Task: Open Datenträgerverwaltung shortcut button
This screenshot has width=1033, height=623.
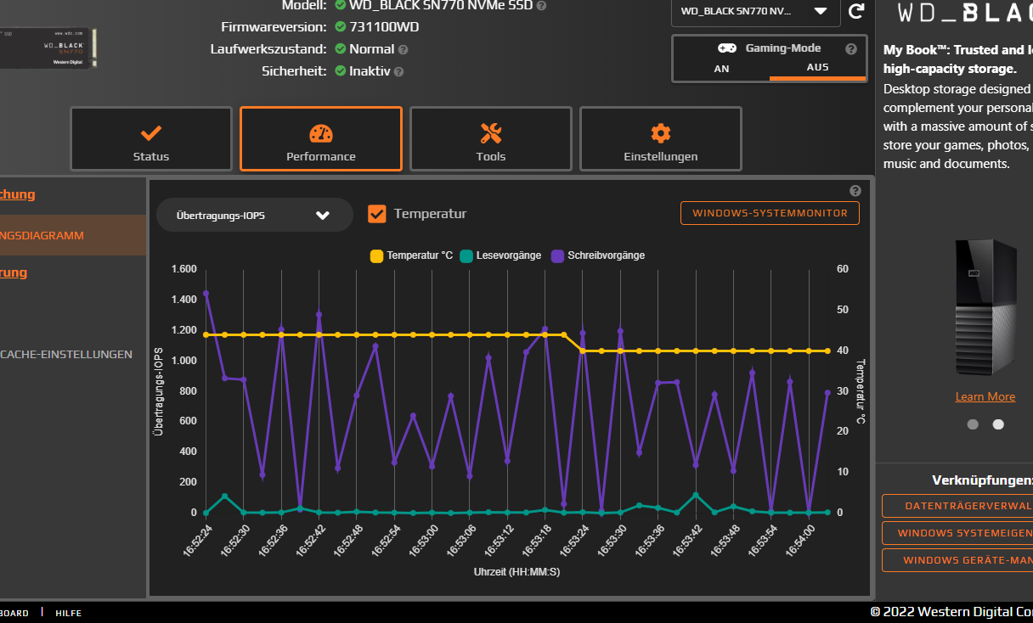Action: pos(957,506)
